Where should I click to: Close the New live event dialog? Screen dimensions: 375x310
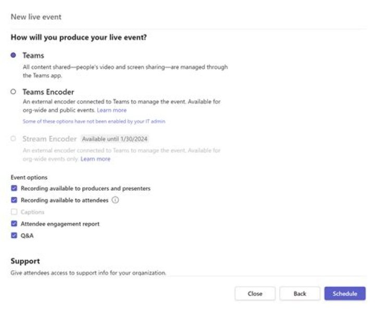(x=255, y=294)
